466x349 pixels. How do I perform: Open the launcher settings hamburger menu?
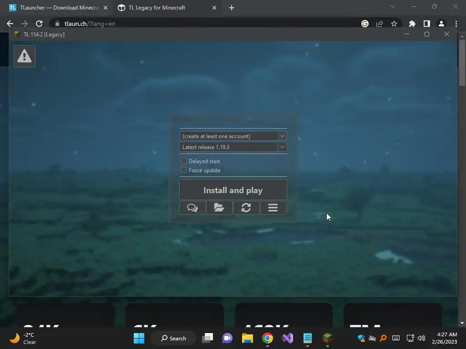pyautogui.click(x=273, y=207)
